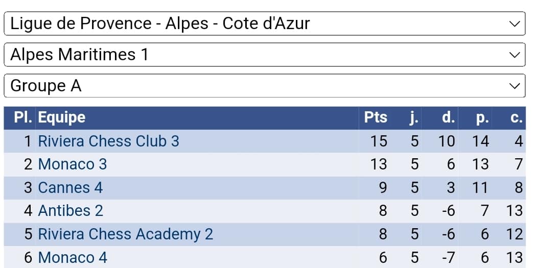Click the j. column header
This screenshot has width=538, height=268.
coord(414,117)
